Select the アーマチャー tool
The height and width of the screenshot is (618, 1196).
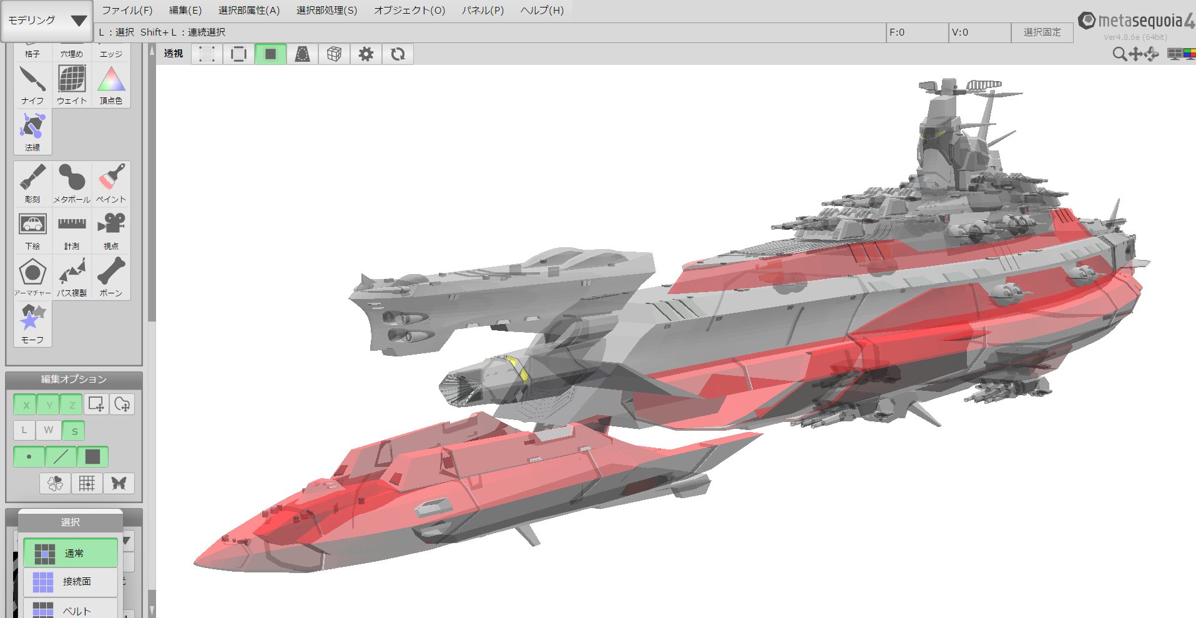coord(32,277)
